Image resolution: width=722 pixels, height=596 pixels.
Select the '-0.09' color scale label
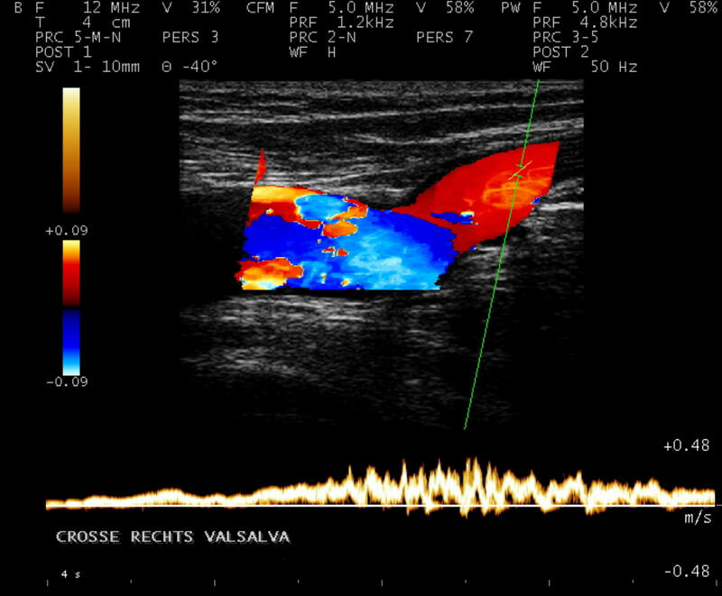(x=67, y=381)
